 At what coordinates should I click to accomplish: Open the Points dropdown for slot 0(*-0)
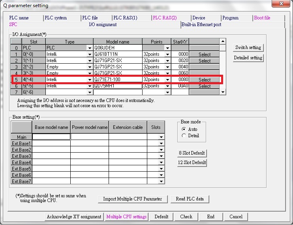tap(167, 54)
